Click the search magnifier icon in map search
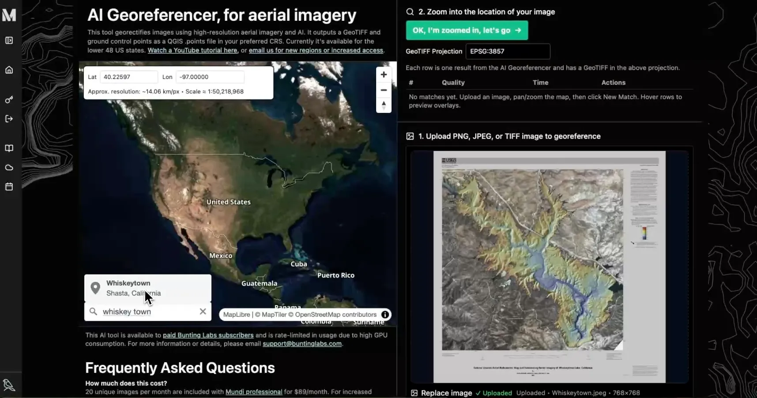 point(93,312)
